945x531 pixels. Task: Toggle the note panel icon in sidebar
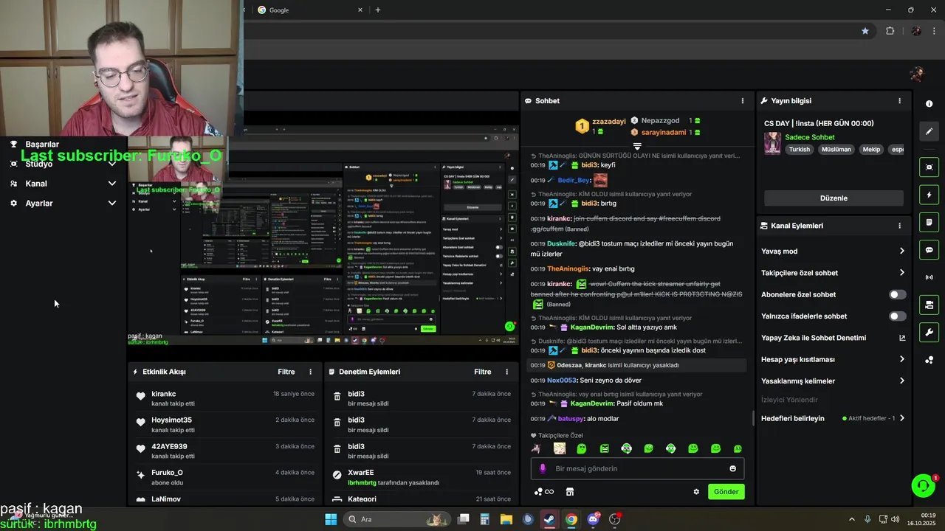[929, 222]
